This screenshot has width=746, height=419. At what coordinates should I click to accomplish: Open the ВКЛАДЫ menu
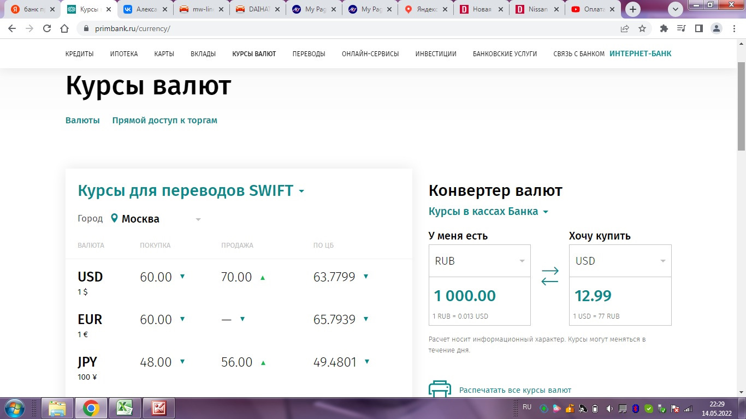(x=203, y=53)
